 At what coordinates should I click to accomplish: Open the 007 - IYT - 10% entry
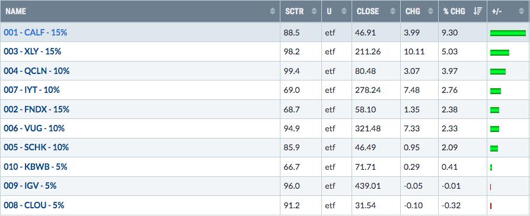(x=32, y=90)
